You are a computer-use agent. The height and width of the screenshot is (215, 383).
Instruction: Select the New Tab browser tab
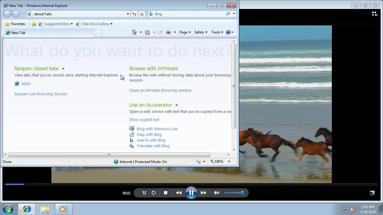point(49,33)
